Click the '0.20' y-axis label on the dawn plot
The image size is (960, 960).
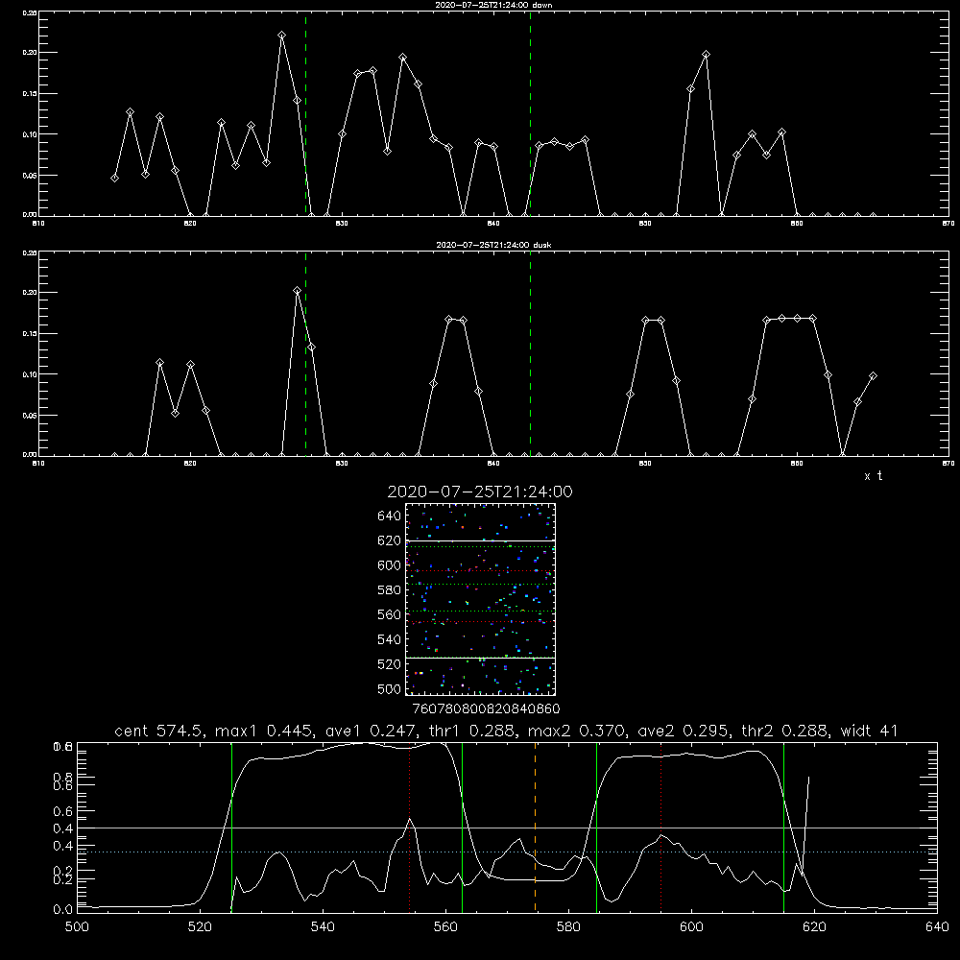point(30,53)
